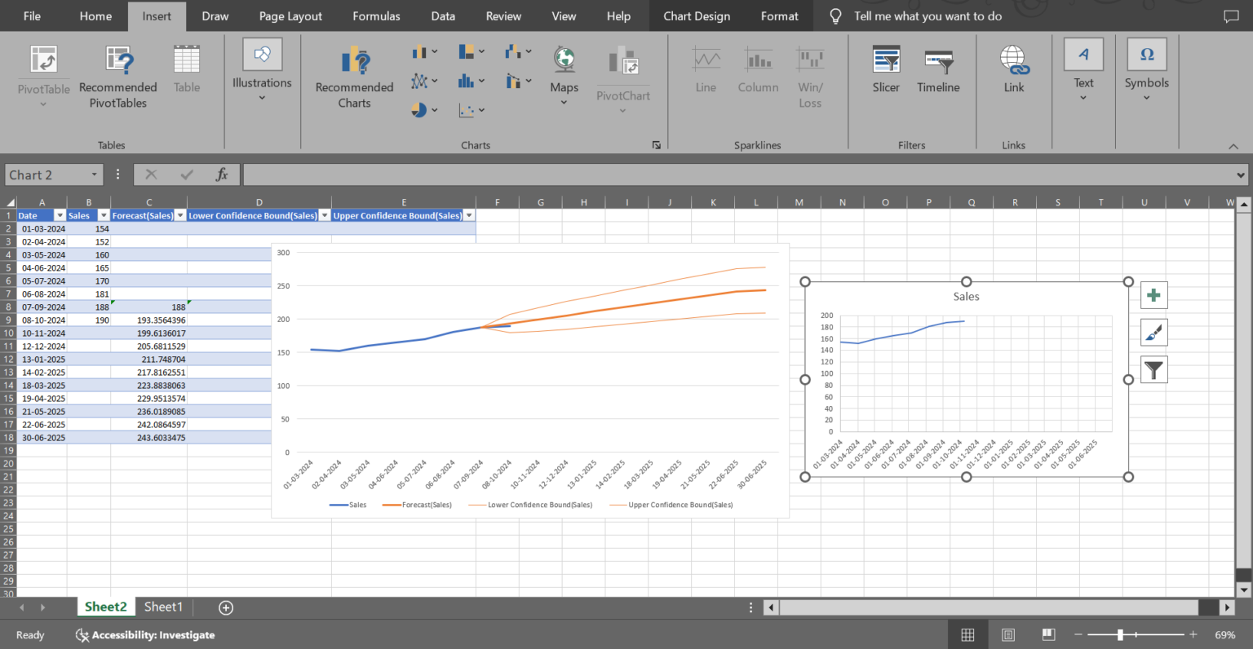Open Accessibility: Investigate in status bar
The width and height of the screenshot is (1253, 649).
coord(145,634)
